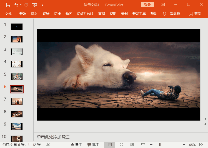Fit slide to current window icon
This screenshot has height=148, width=208.
201,145
